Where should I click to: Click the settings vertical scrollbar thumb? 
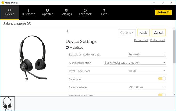174,47
